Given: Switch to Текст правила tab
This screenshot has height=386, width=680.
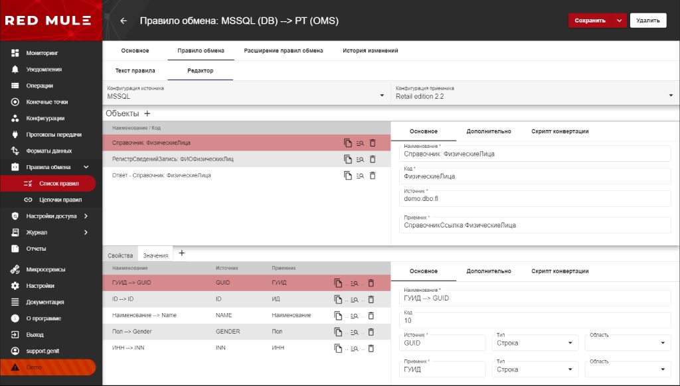Looking at the screenshot, I should click(x=135, y=70).
